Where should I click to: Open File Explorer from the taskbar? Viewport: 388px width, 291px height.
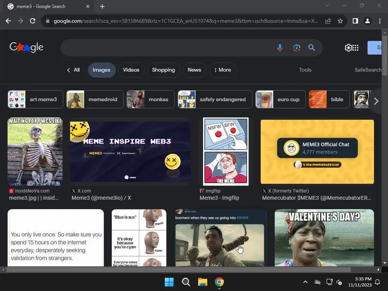(x=203, y=282)
